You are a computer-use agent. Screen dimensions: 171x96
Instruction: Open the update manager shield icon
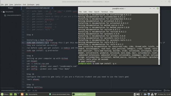click(149, 94)
